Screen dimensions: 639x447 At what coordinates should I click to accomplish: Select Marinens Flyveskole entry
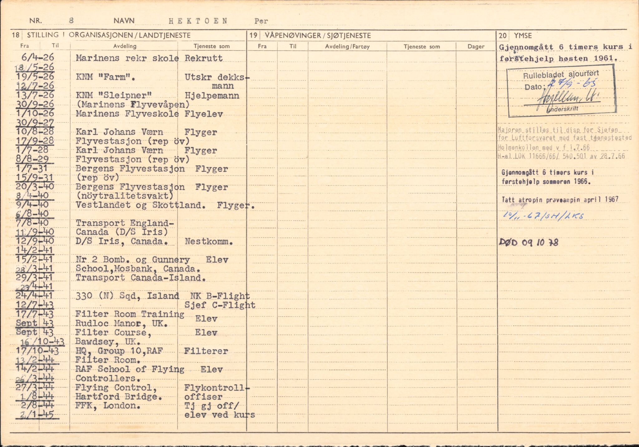coord(127,114)
